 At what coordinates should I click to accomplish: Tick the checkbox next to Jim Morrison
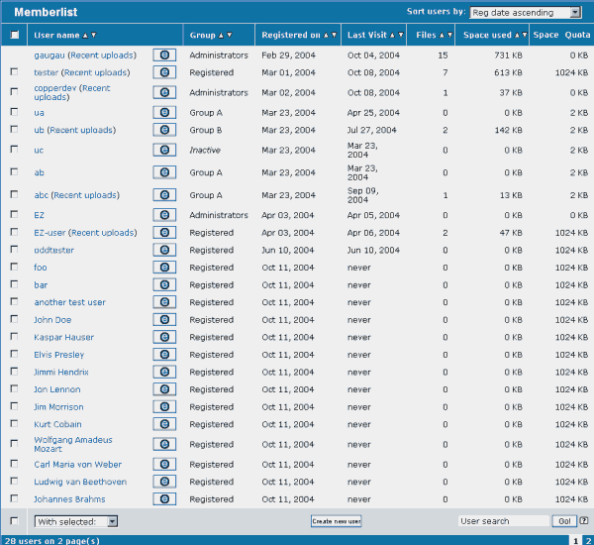[x=14, y=406]
